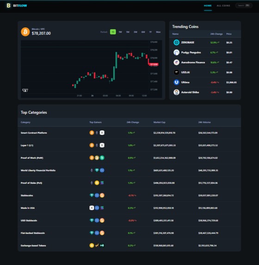Click USDC icon in World Liberty Financial row
This screenshot has height=265, width=259.
click(102, 170)
